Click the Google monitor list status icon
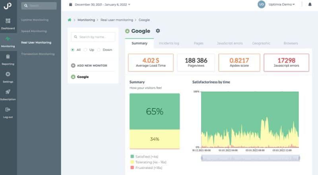 (73, 77)
